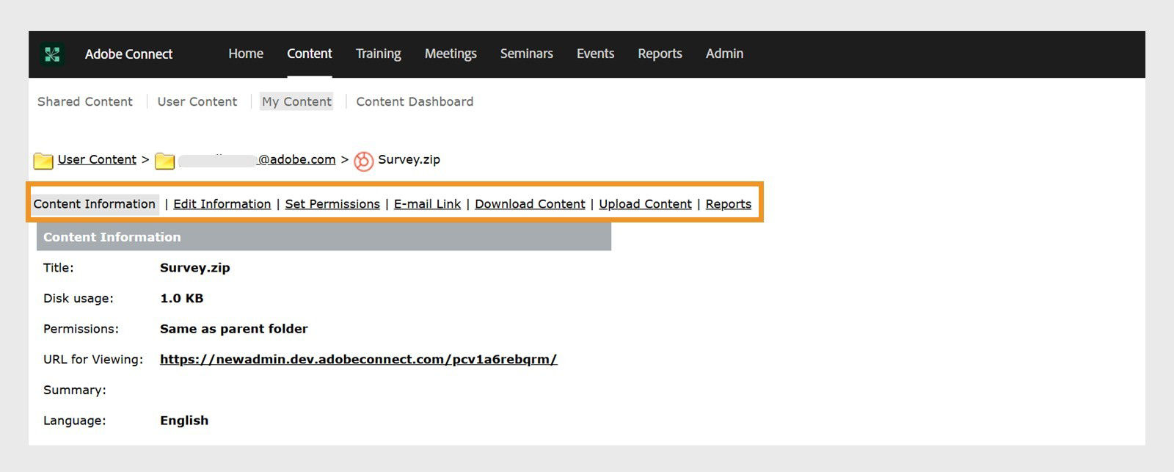The height and width of the screenshot is (472, 1174).
Task: Click the Adobe Connect title text
Action: click(128, 54)
